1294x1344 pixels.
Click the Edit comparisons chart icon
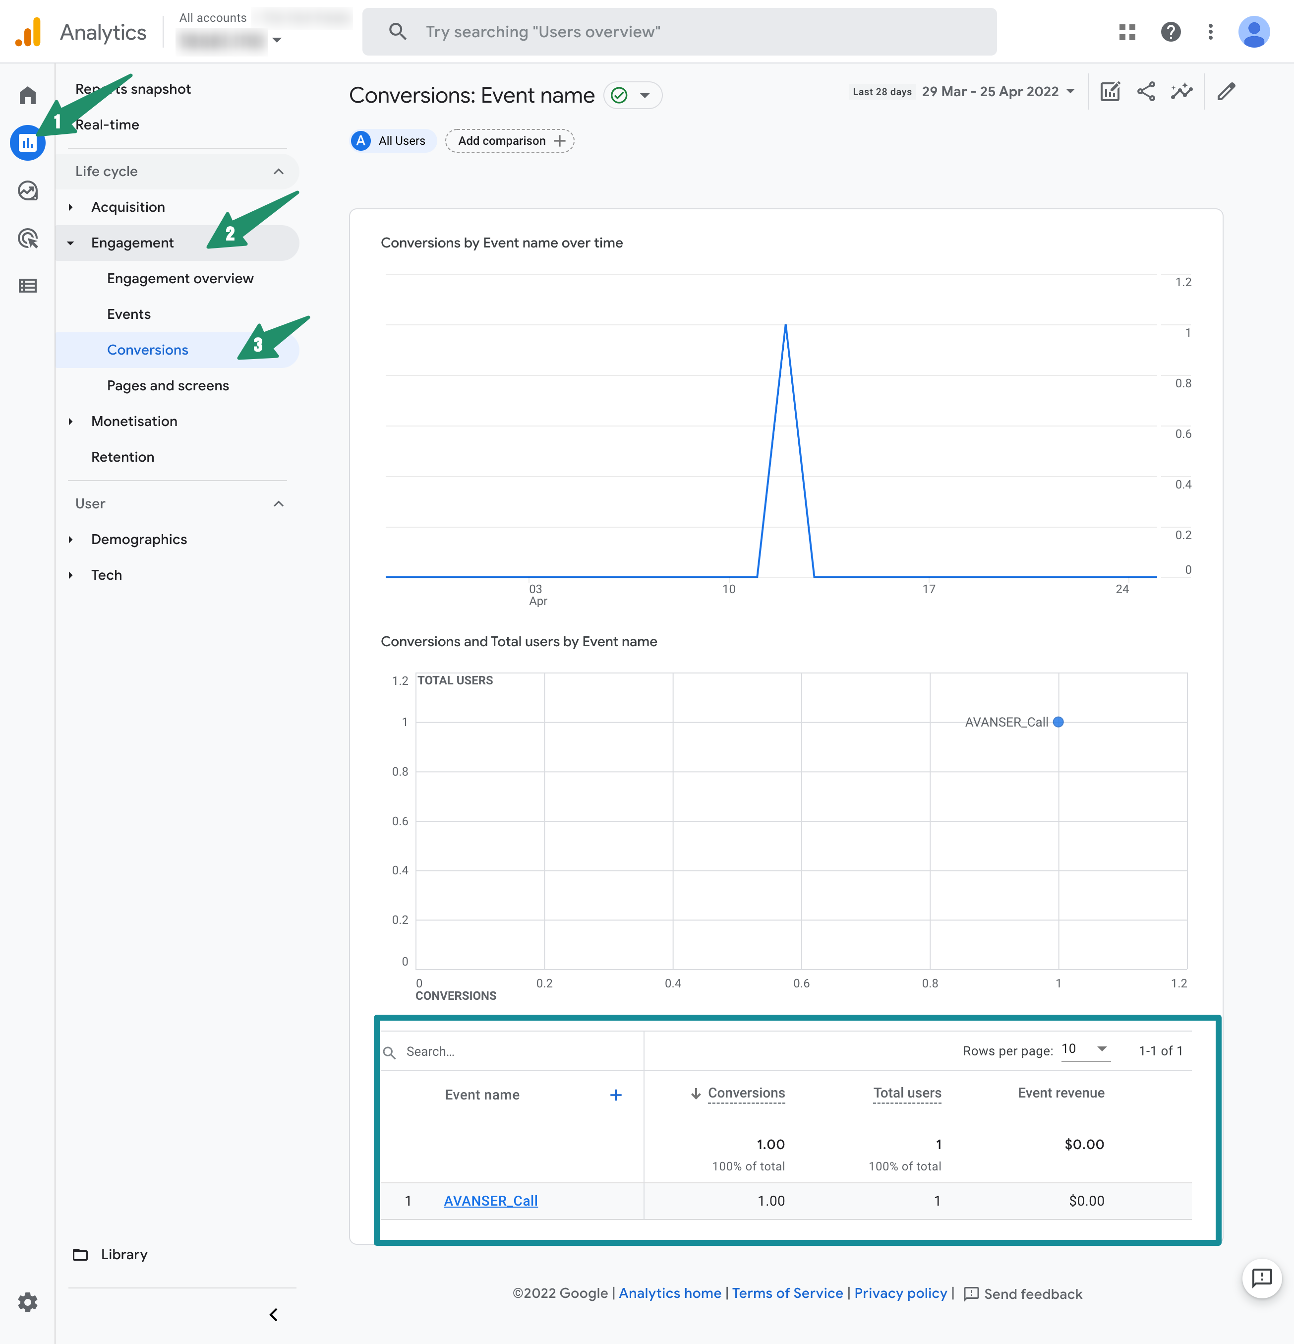pyautogui.click(x=1110, y=92)
